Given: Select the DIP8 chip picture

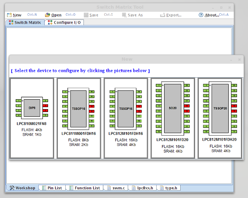Looking at the screenshot, I should click(32, 108).
